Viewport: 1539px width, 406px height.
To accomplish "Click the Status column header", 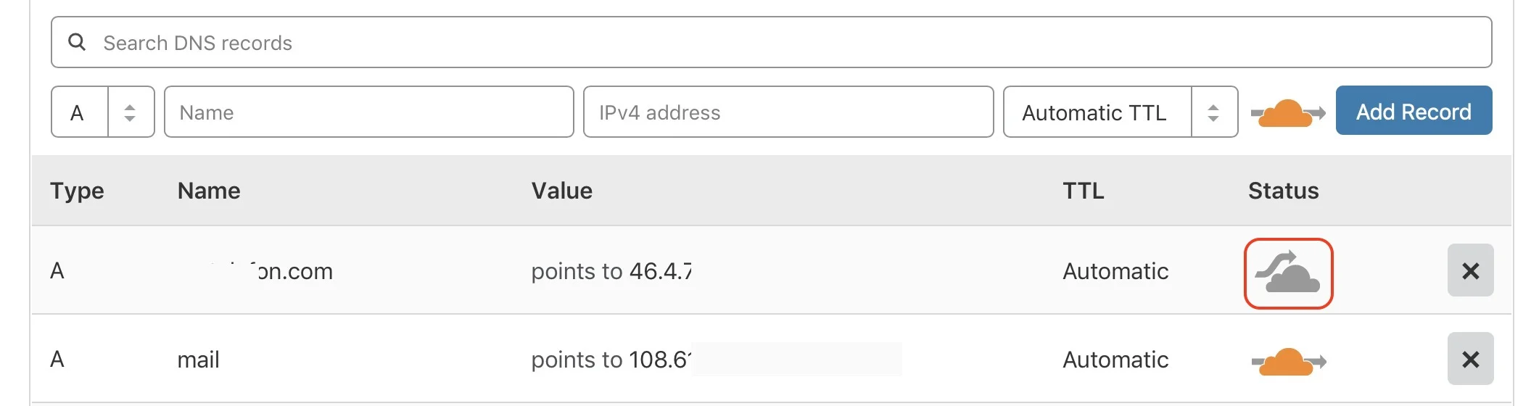I will click(1282, 191).
